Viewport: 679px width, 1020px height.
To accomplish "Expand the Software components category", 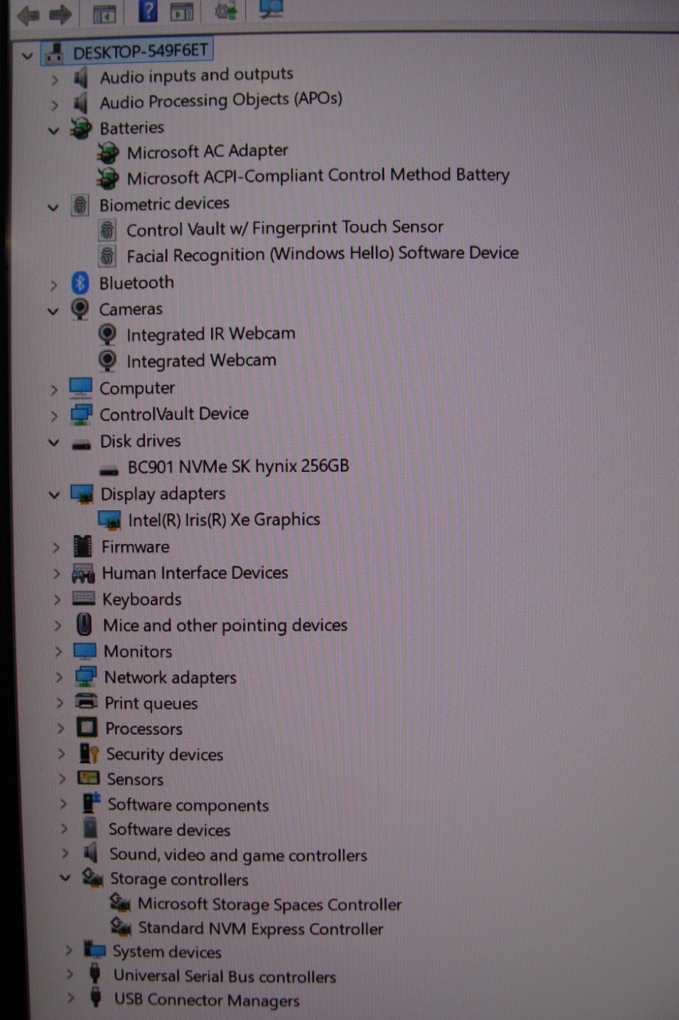I will pos(63,804).
